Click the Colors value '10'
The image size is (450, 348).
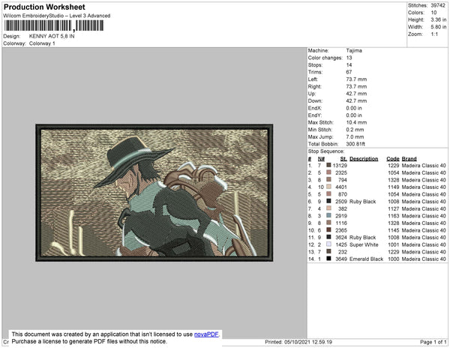[433, 13]
